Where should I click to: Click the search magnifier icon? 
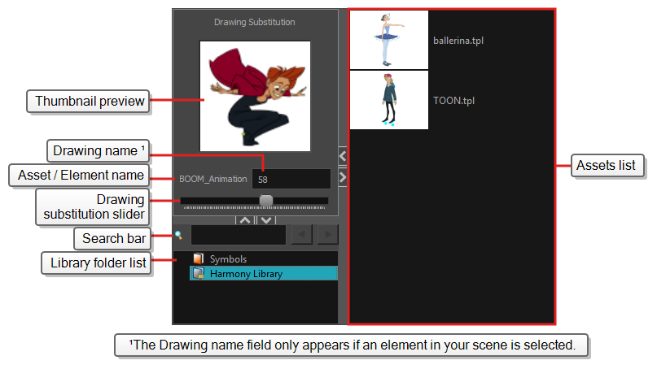[x=178, y=236]
